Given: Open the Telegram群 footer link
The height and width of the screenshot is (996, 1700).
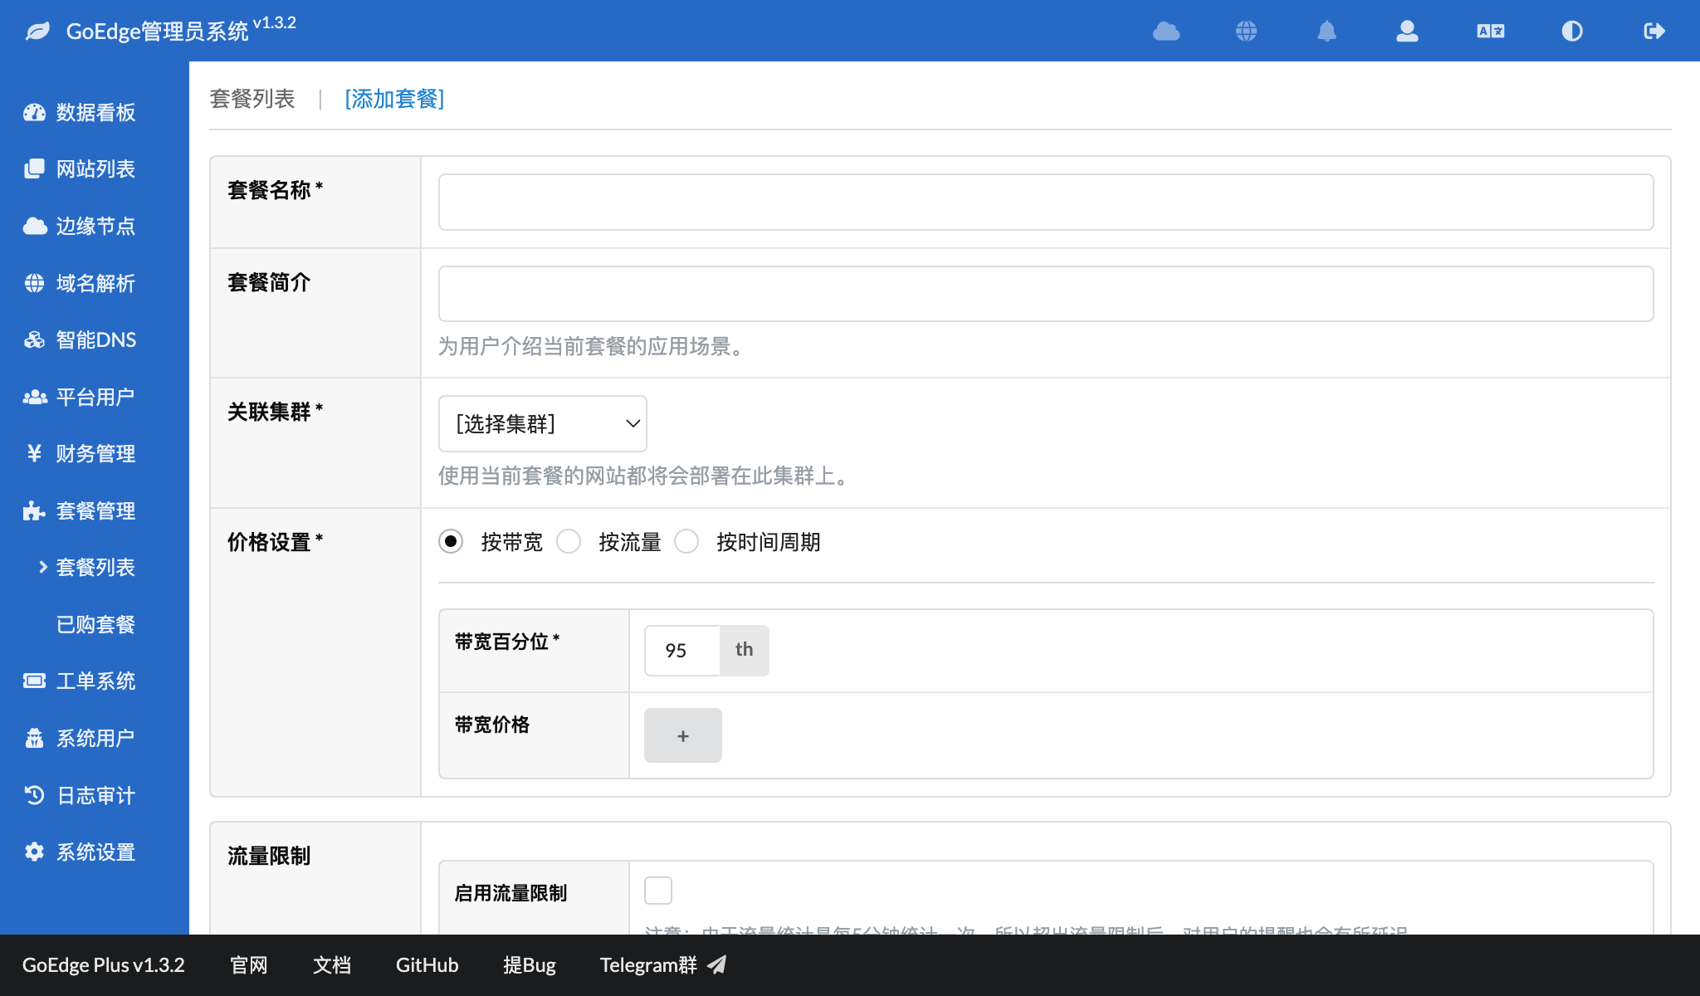Looking at the screenshot, I should pyautogui.click(x=648, y=964).
